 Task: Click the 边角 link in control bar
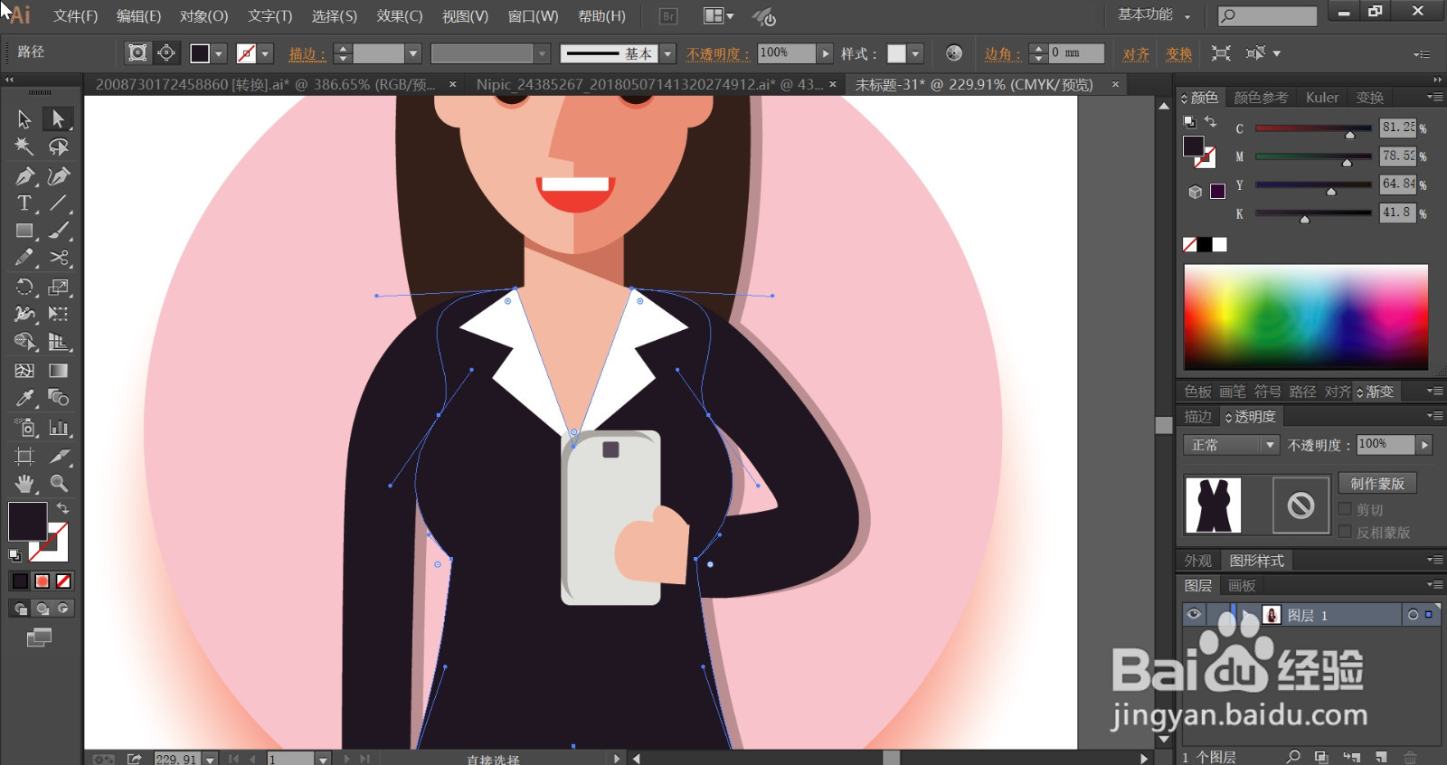pyautogui.click(x=1002, y=54)
